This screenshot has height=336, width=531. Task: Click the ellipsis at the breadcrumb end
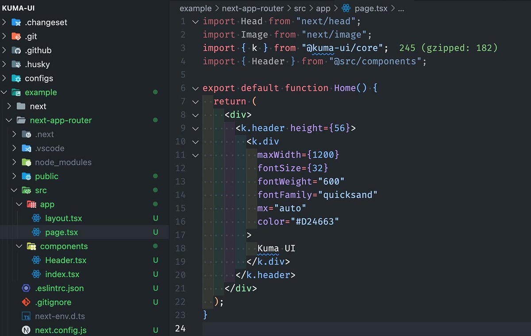(x=400, y=8)
